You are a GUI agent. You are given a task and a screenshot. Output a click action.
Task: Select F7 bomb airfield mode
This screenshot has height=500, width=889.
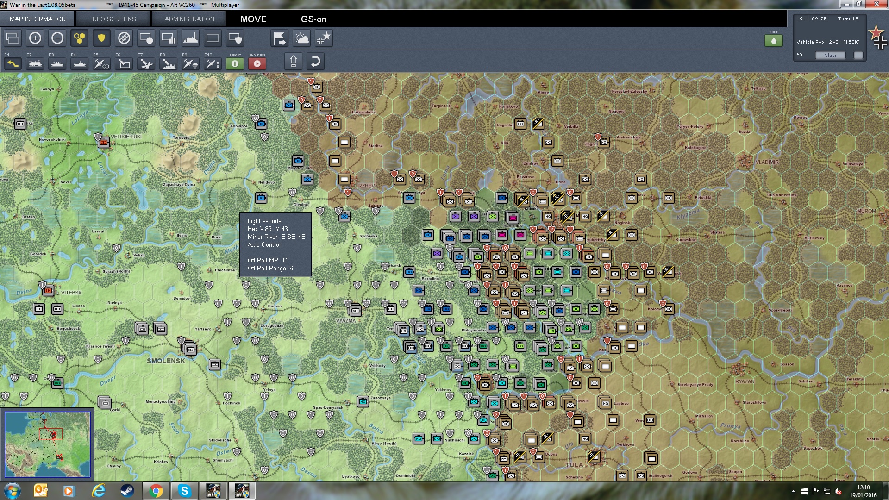click(146, 63)
